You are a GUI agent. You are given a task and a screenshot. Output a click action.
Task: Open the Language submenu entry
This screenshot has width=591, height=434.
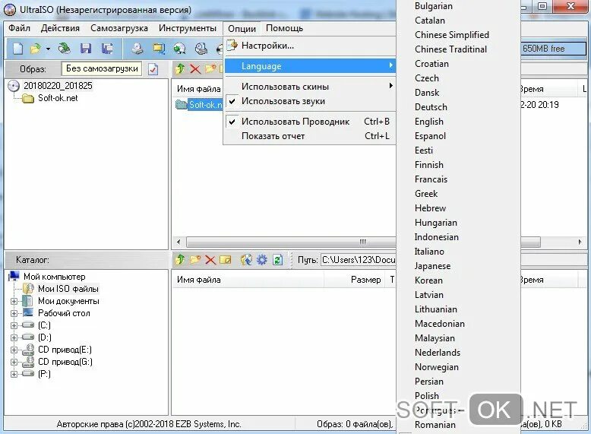[x=310, y=66]
